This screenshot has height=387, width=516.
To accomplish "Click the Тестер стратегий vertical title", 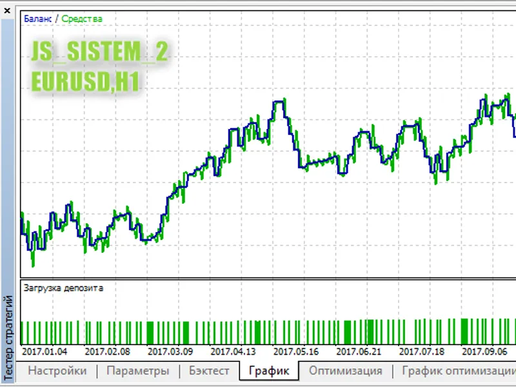I will point(8,338).
